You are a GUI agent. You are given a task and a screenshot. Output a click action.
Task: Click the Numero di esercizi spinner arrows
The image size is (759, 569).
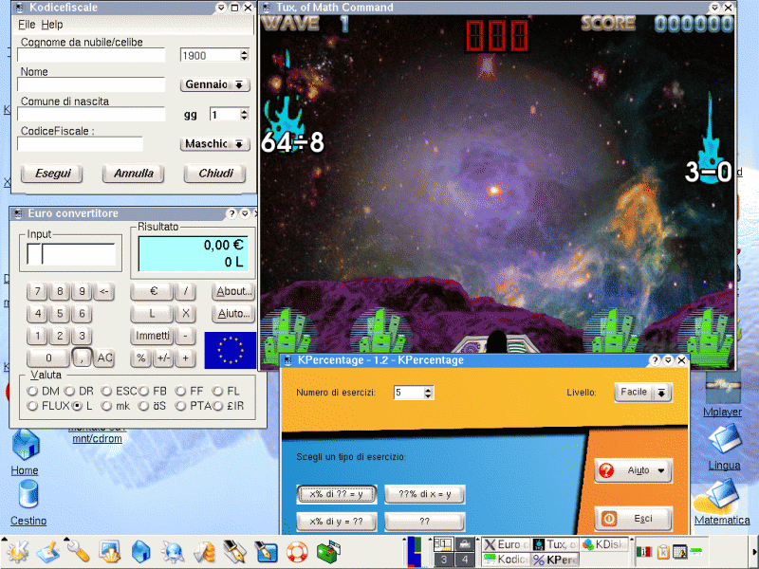click(x=428, y=393)
